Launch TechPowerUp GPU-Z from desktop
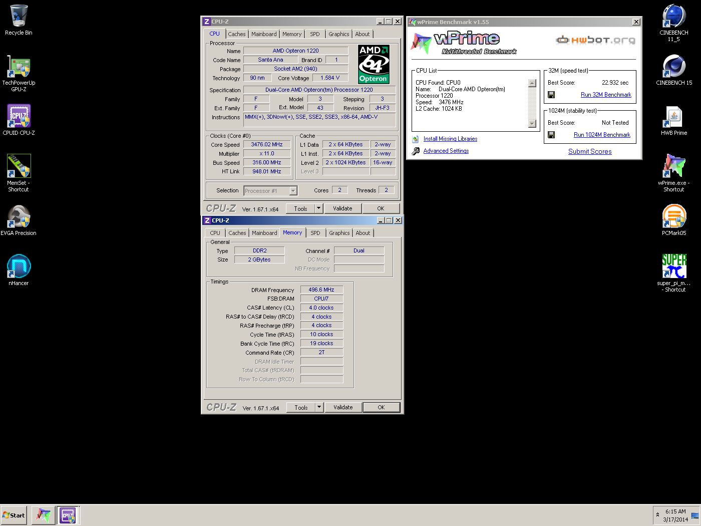 [19, 73]
